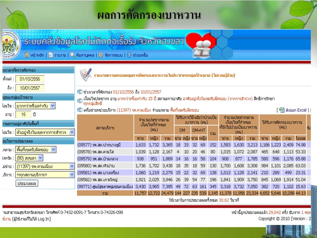Click the report checklist icon beside the report title
The height and width of the screenshot is (238, 317).
(86, 75)
